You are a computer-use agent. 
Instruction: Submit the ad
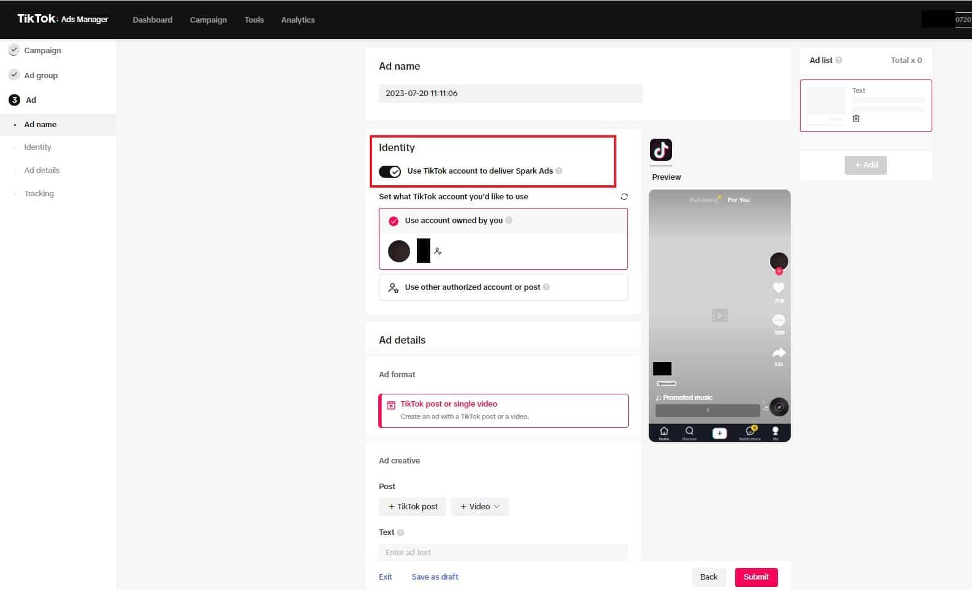coord(756,577)
